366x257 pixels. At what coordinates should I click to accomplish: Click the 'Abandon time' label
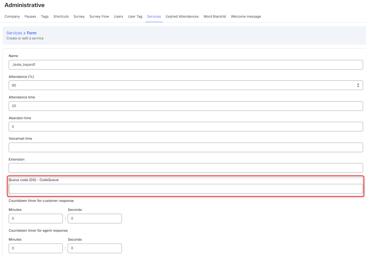click(x=20, y=118)
